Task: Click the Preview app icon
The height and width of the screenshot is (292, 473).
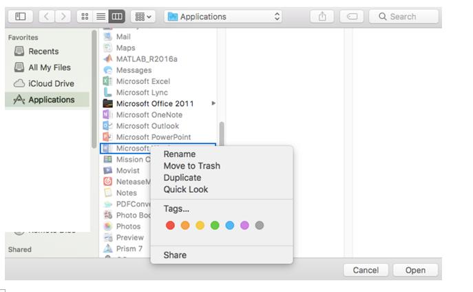Action: click(x=107, y=238)
